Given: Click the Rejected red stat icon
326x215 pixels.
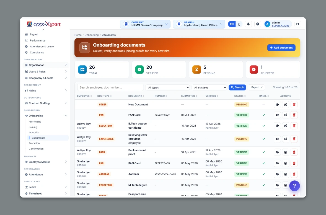Looking at the screenshot, I should (254, 69).
